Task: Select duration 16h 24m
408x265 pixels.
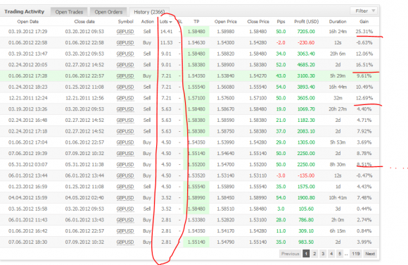Action: [338, 32]
